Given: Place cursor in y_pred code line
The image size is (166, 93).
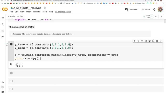Looking at the screenshot, I should click(x=44, y=48).
